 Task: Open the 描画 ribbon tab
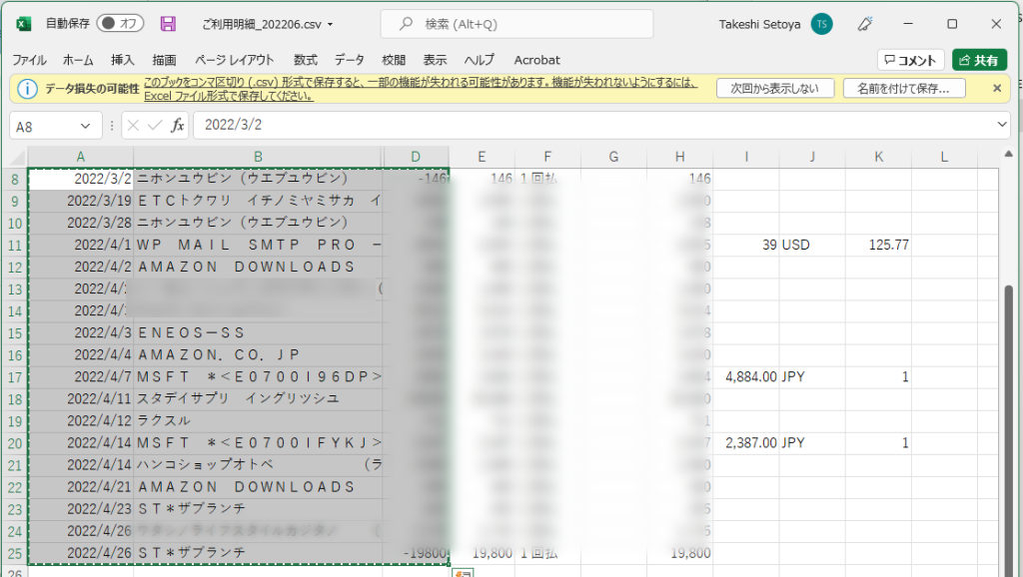pos(165,60)
